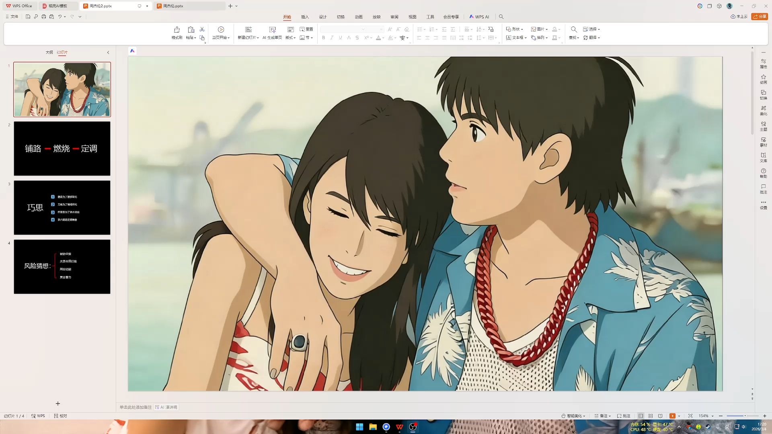Click AI 演讲稿 button below slide
This screenshot has width=772, height=434.
pyautogui.click(x=166, y=407)
